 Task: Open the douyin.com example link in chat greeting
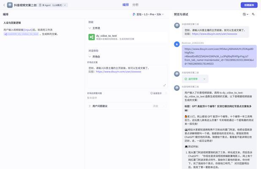point(215,34)
